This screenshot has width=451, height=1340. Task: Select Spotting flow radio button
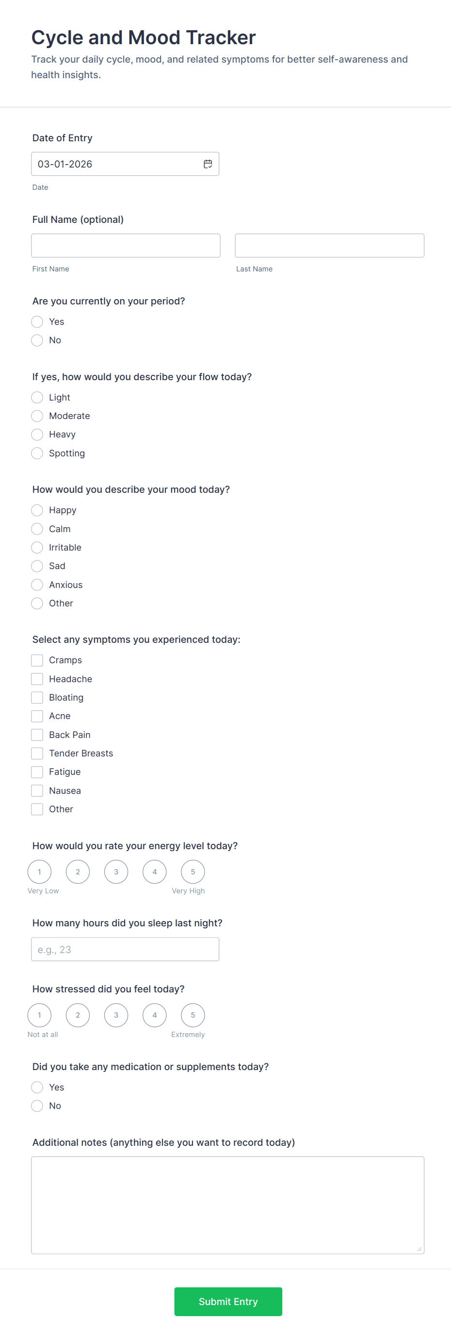click(x=37, y=453)
